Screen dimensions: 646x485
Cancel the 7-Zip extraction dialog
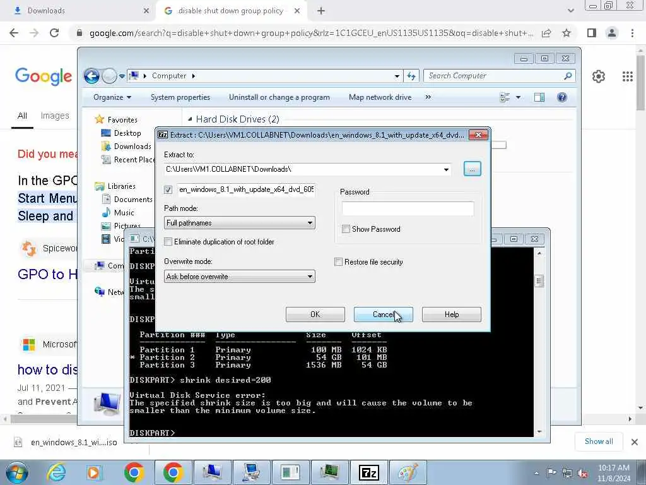tap(383, 314)
